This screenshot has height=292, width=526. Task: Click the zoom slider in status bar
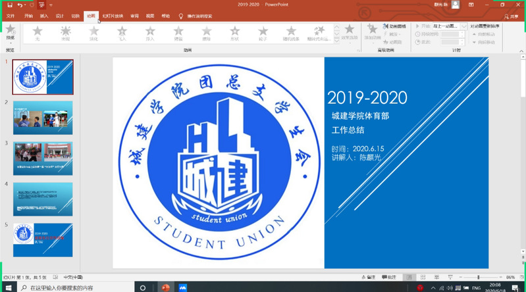tap(479, 278)
